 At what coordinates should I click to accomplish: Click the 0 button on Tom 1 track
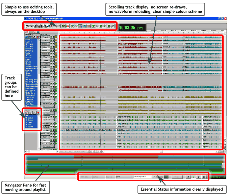click(x=51, y=137)
